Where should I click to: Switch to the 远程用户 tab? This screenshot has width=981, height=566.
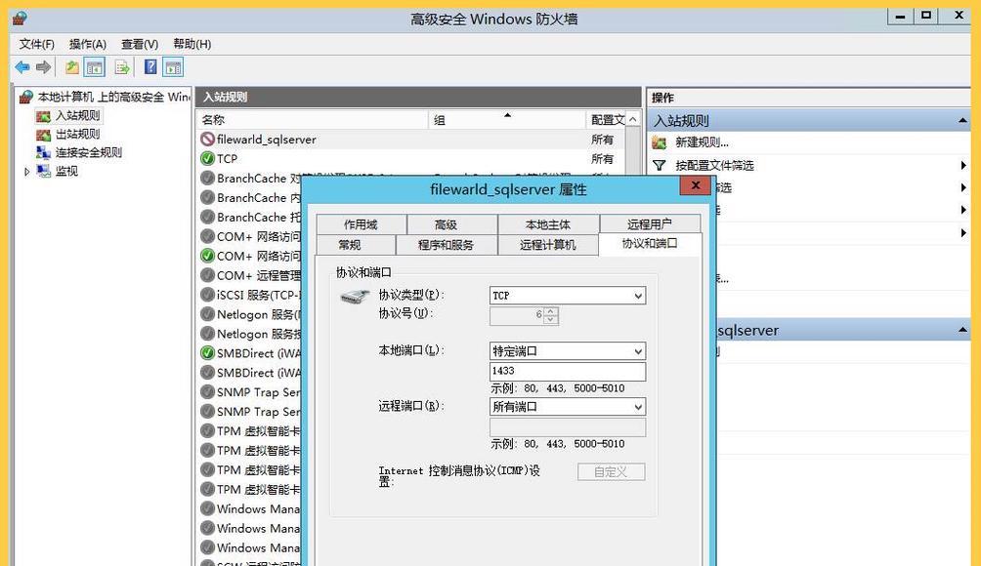[650, 224]
